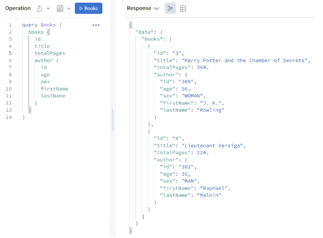Click the sex field on line 9
The width and height of the screenshot is (323, 238).
[45, 82]
